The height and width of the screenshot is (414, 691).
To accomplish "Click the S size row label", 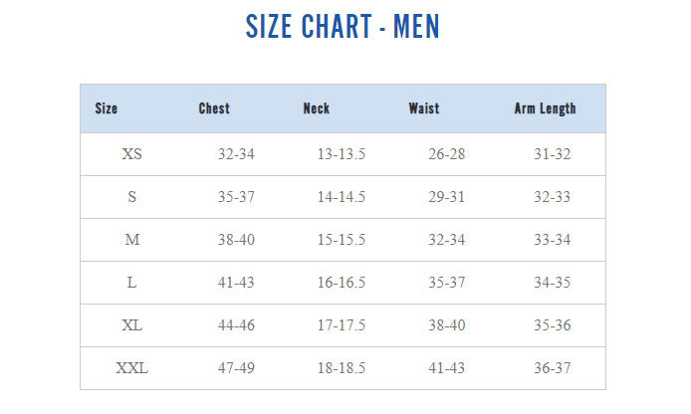I will click(x=131, y=197).
